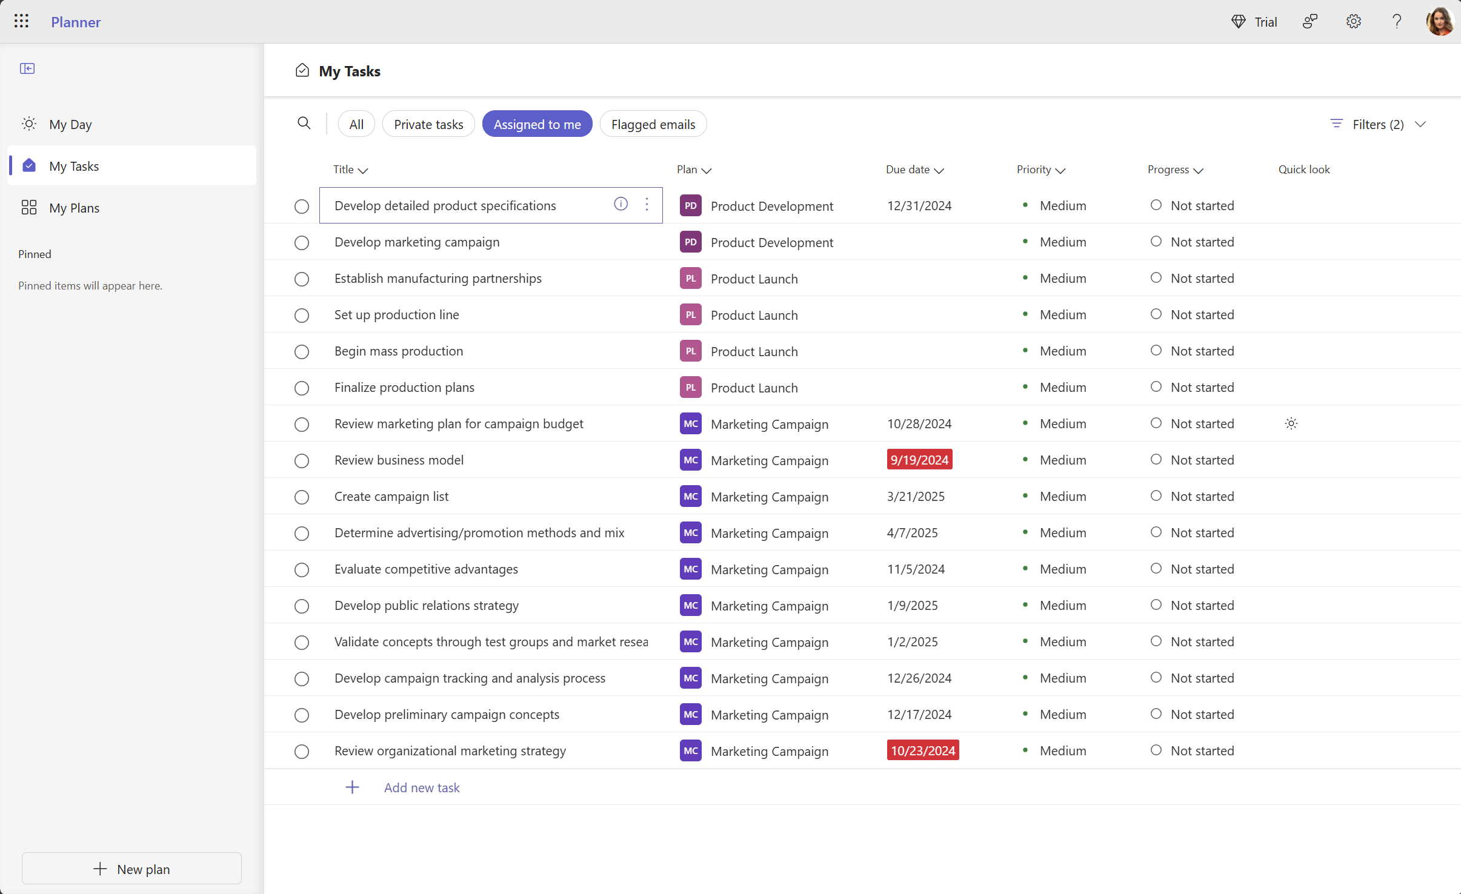Click the share link icon in toolbar

tap(1312, 22)
